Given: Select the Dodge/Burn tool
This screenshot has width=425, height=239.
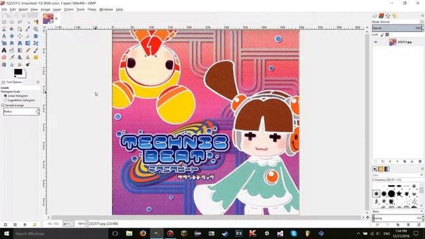Looking at the screenshot, I should pos(28,64).
